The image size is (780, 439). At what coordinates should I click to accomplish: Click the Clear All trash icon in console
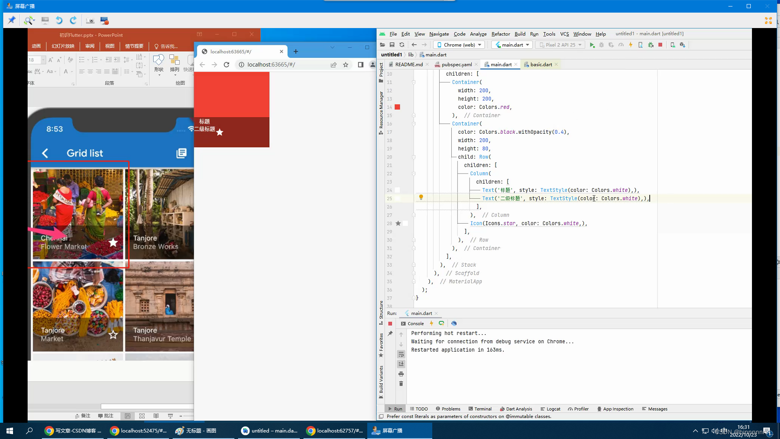click(401, 384)
